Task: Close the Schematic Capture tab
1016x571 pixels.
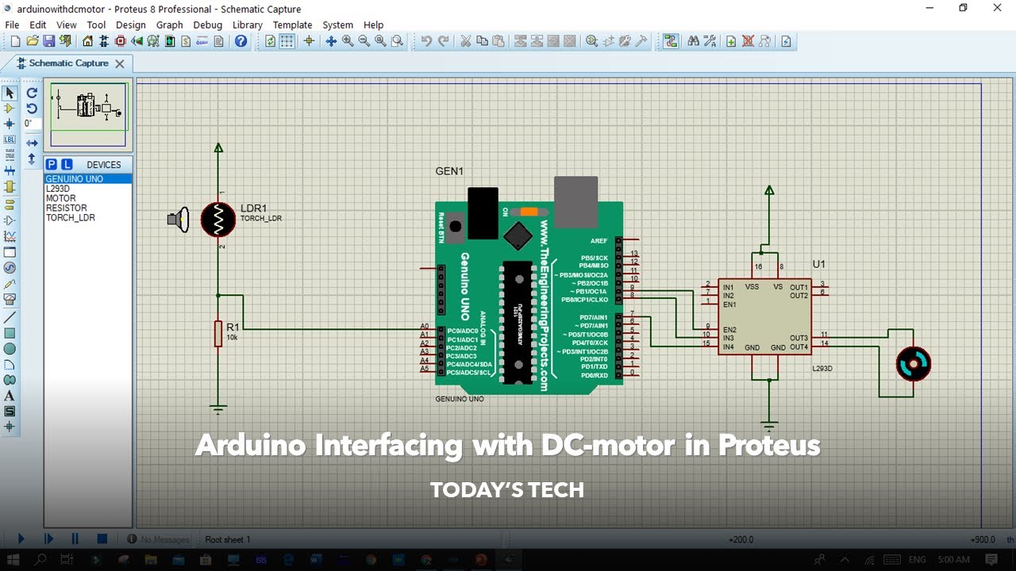Action: click(120, 63)
